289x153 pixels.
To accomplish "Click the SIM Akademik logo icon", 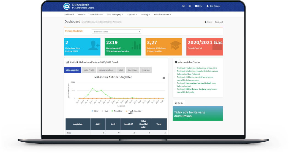I will click(67, 6).
